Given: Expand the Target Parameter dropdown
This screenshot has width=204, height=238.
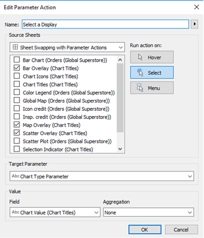Looking at the screenshot, I should pyautogui.click(x=102, y=176).
